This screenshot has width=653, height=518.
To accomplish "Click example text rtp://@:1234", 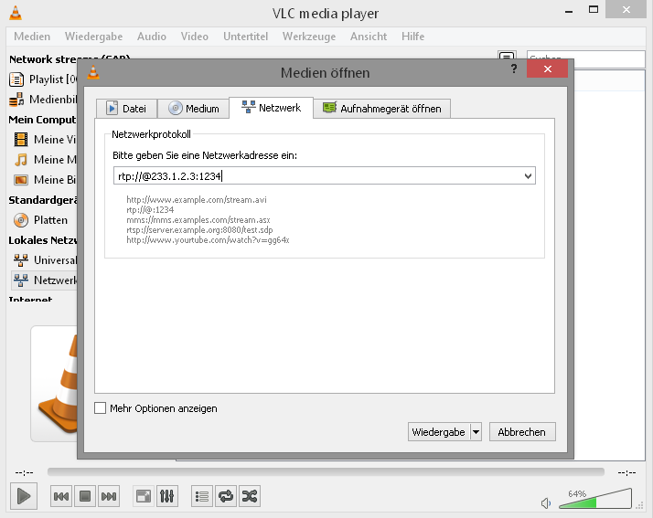I will click(150, 210).
